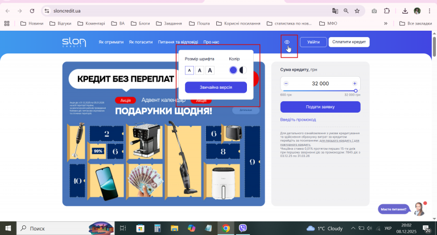The height and width of the screenshot is (235, 437).
Task: Click the screenshot camera icon in toolbar
Action: point(374,11)
